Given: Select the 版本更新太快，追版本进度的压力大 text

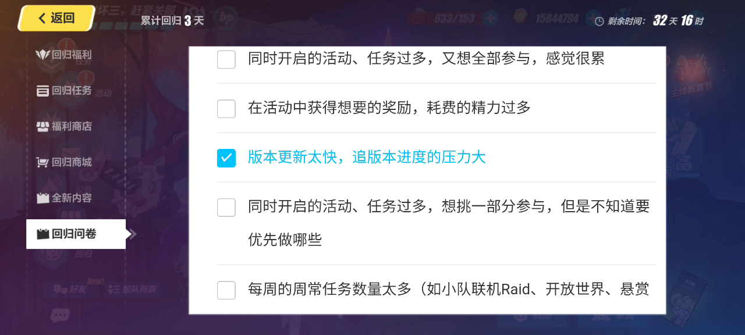Looking at the screenshot, I should click(367, 158).
